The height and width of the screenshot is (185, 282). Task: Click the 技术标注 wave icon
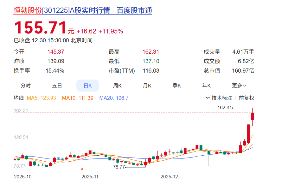[x=208, y=98]
